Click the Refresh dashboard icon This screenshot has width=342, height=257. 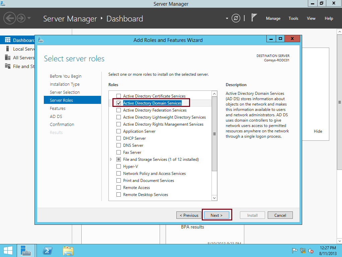pos(236,18)
